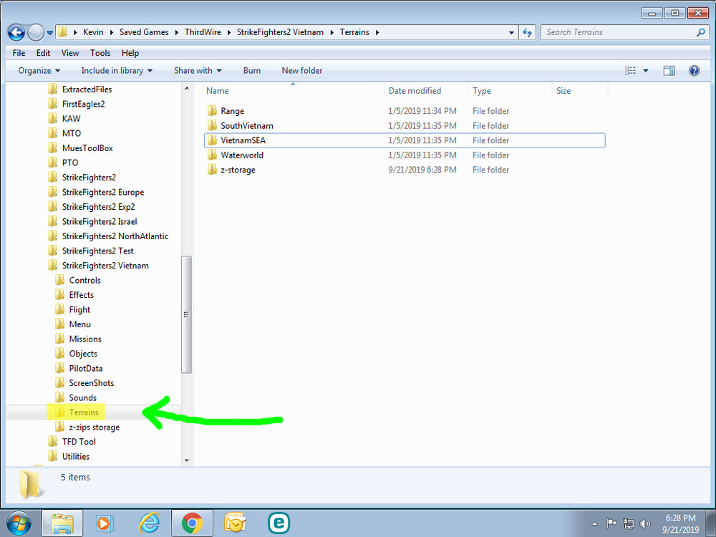This screenshot has width=716, height=537.
Task: Open the view options dropdown arrow
Action: click(x=645, y=70)
